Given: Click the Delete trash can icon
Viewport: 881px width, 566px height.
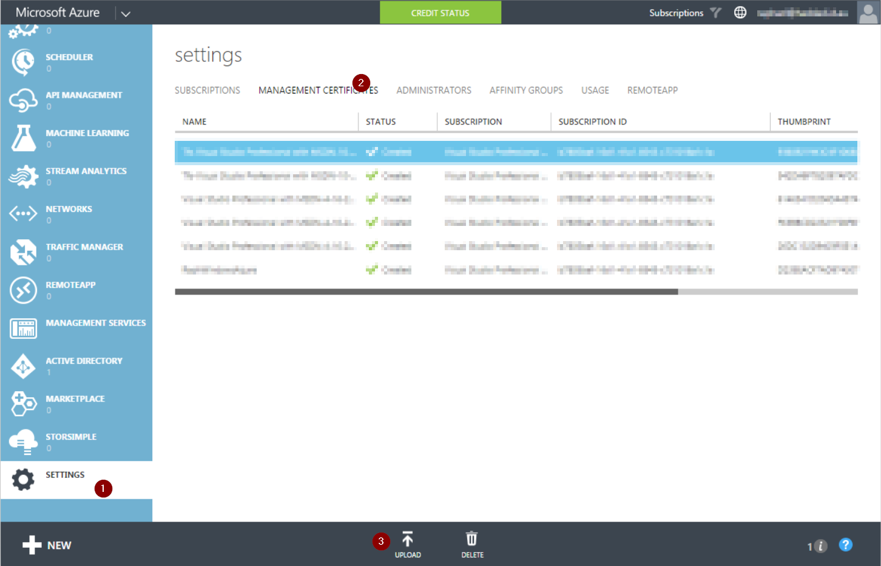Looking at the screenshot, I should click(471, 539).
